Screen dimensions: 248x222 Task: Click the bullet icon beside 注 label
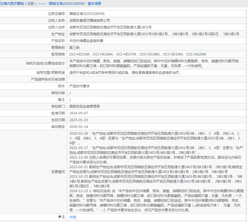tap(60, 217)
